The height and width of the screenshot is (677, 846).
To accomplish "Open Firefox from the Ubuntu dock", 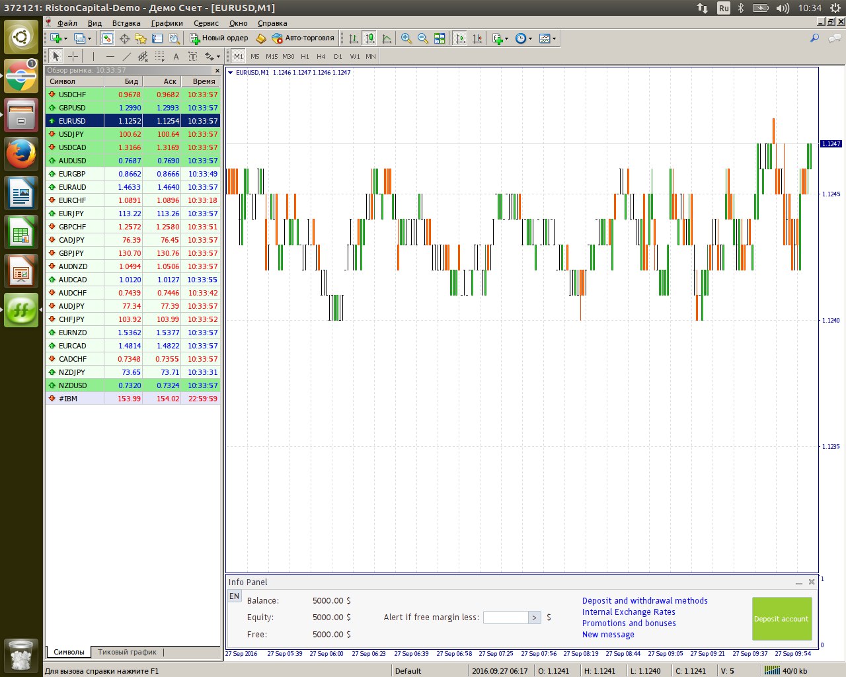I will point(21,155).
